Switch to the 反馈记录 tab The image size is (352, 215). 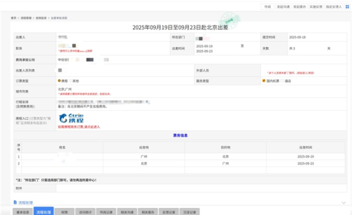pos(169,212)
